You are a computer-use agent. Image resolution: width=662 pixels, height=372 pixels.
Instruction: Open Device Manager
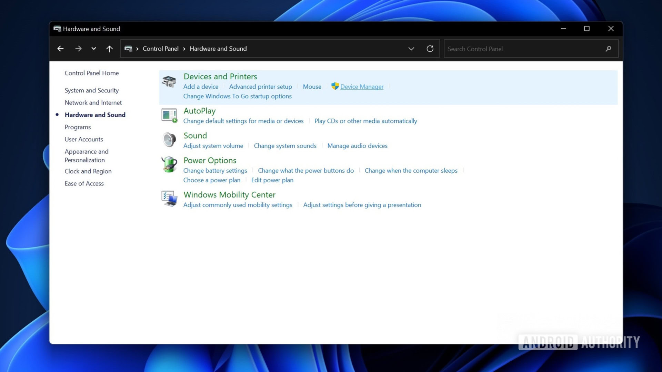362,87
